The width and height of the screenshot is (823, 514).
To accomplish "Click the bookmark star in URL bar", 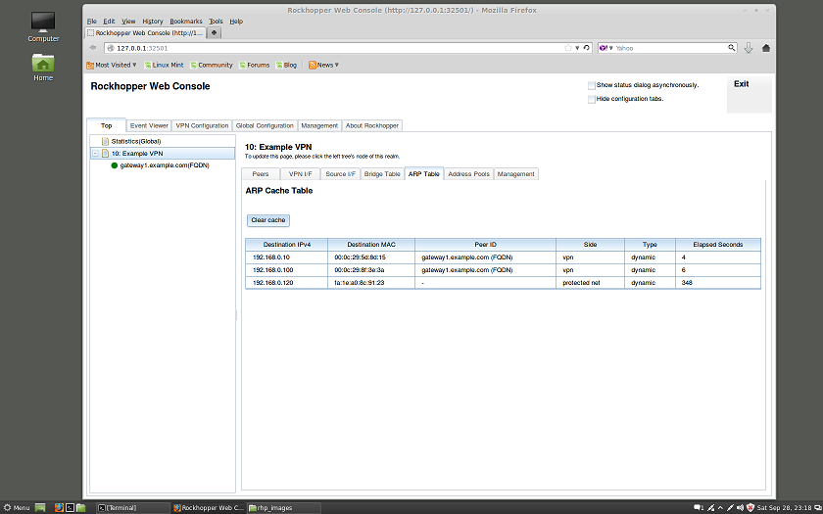I will click(567, 47).
